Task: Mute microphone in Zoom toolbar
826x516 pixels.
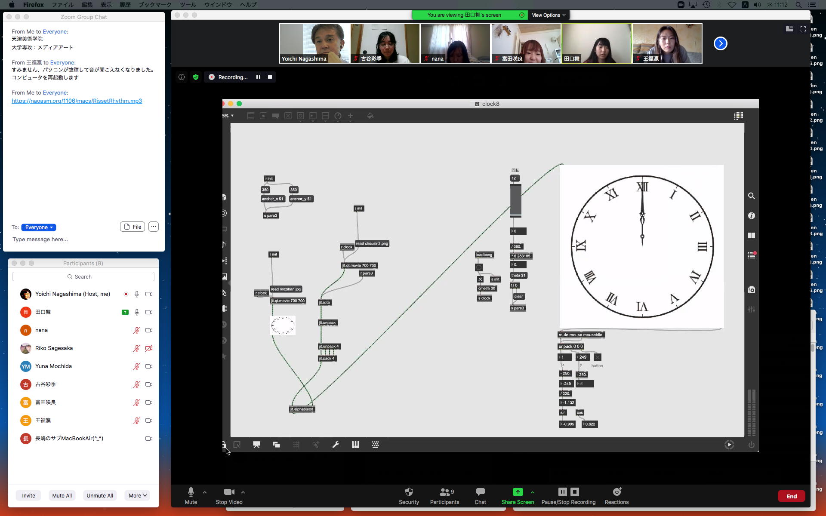Action: tap(191, 492)
